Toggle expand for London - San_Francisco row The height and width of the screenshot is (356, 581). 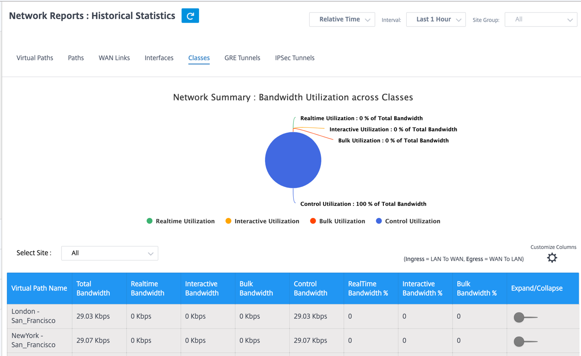point(525,317)
